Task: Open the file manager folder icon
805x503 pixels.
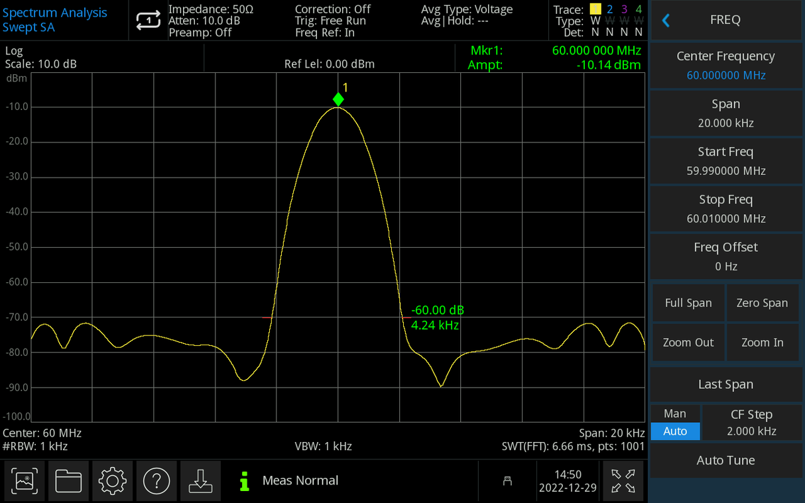Action: click(x=68, y=481)
